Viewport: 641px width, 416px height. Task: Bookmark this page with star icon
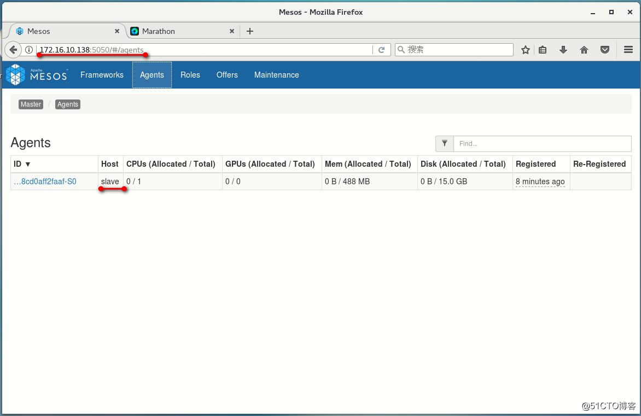[x=525, y=50]
